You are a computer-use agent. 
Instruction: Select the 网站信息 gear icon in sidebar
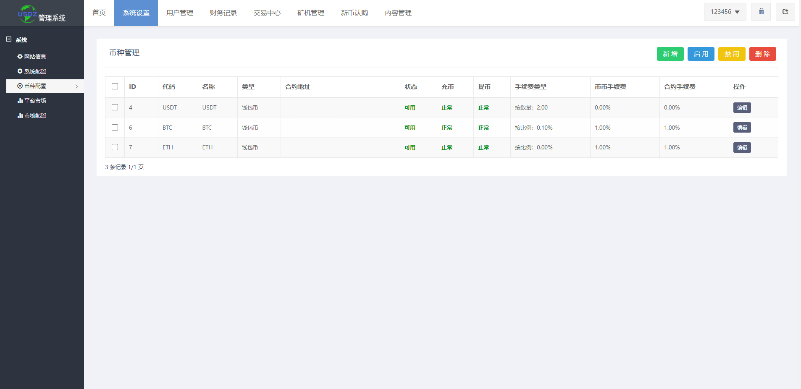coord(19,56)
